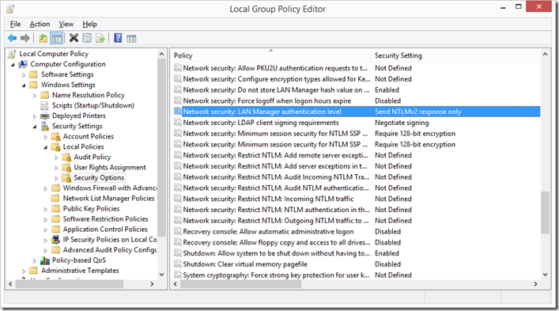This screenshot has width=559, height=311.
Task: Open the Help menu
Action: pyautogui.click(x=89, y=24)
